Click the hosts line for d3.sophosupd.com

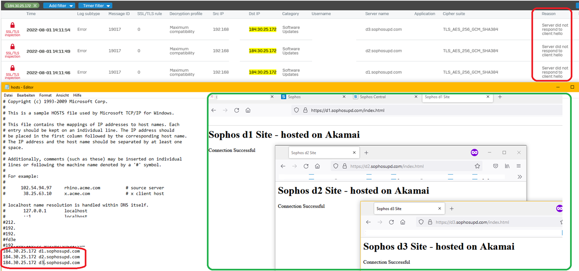[41, 263]
